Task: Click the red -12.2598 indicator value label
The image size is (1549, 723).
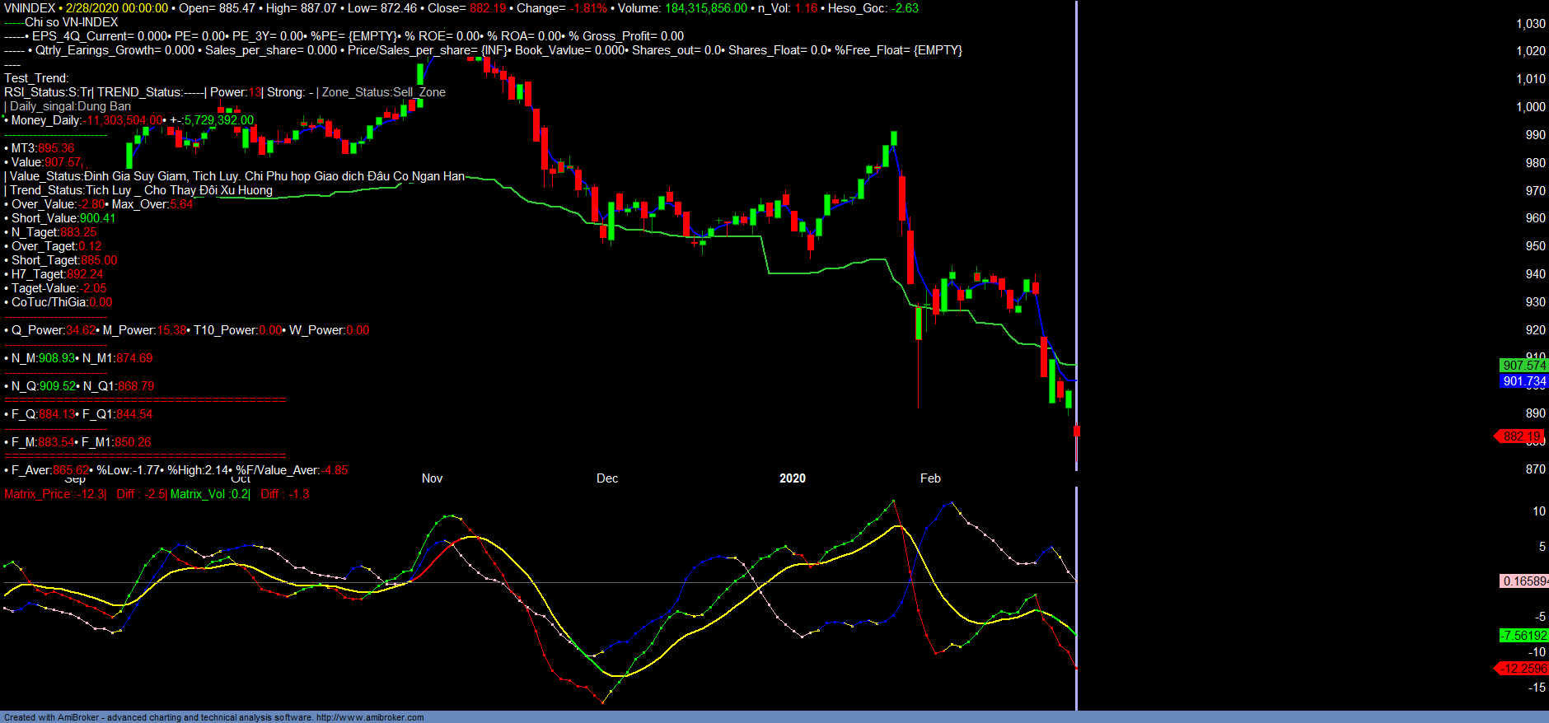Action: tap(1523, 669)
